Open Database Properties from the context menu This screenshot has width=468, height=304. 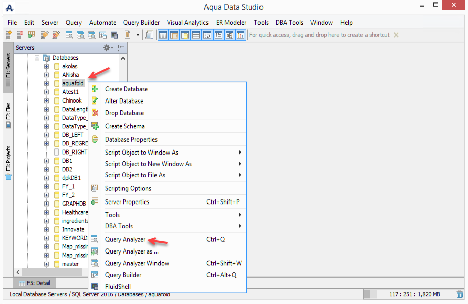pyautogui.click(x=168, y=139)
